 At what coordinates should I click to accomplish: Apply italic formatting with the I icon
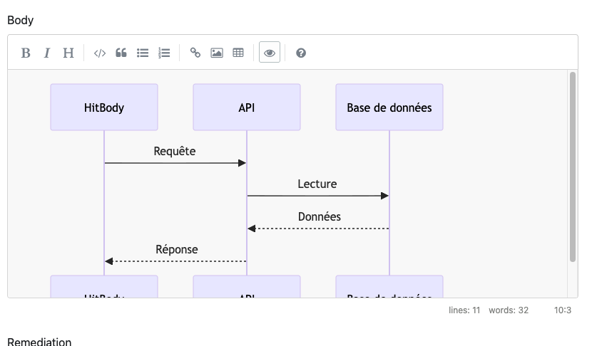pyautogui.click(x=47, y=53)
